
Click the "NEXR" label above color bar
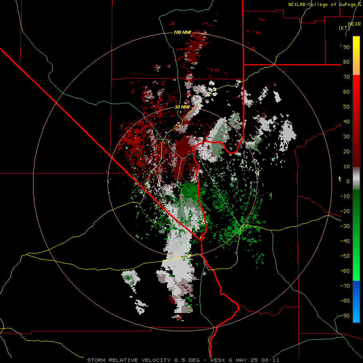coord(355,24)
